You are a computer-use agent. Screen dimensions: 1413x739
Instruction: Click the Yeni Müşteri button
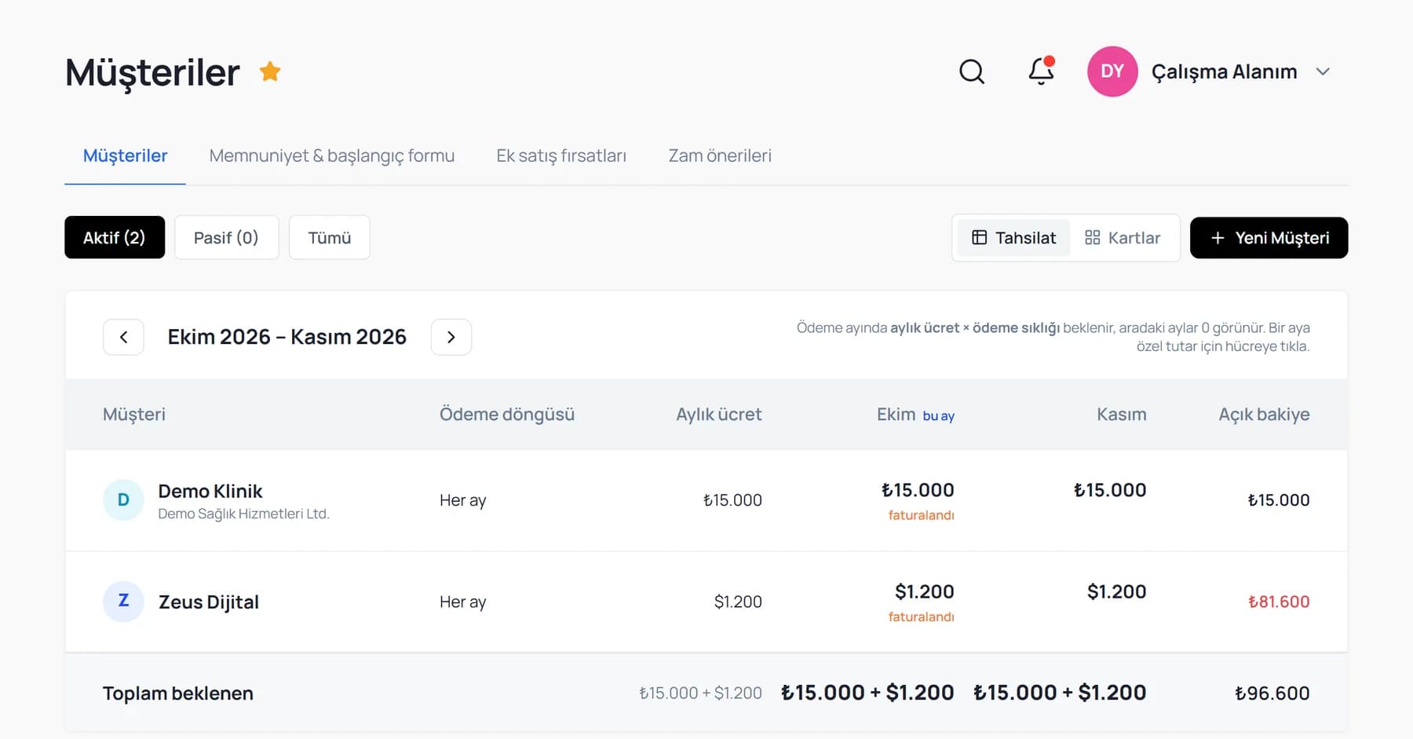tap(1269, 238)
